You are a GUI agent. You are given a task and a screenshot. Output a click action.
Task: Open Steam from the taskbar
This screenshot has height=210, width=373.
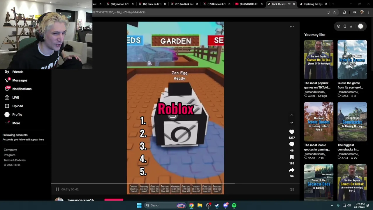[x=217, y=205]
